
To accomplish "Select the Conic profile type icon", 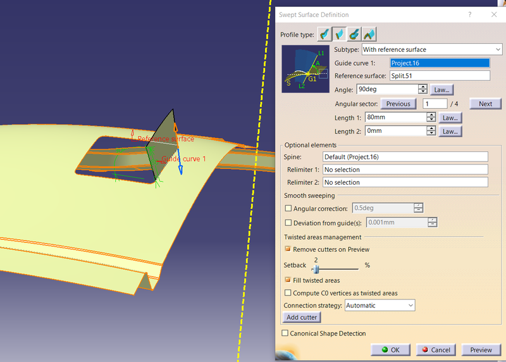I will 369,34.
